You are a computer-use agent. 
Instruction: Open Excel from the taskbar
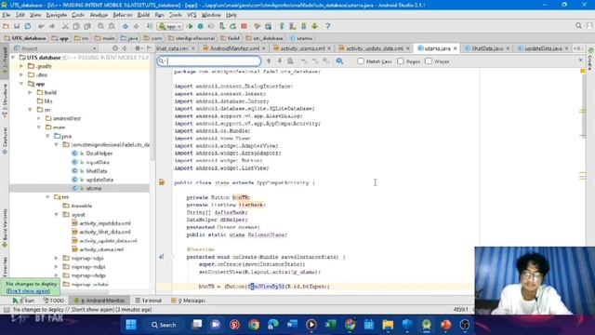pos(331,325)
